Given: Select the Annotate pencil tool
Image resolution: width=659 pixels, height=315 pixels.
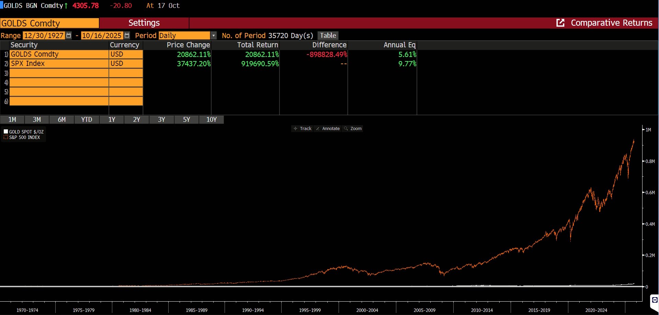Looking at the screenshot, I should [328, 129].
